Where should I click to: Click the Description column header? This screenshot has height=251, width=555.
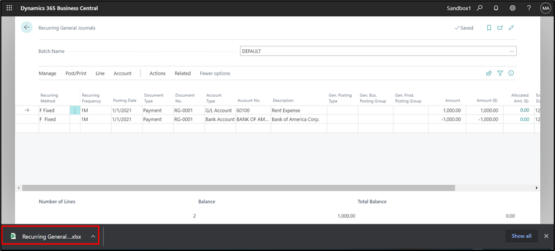tap(283, 101)
